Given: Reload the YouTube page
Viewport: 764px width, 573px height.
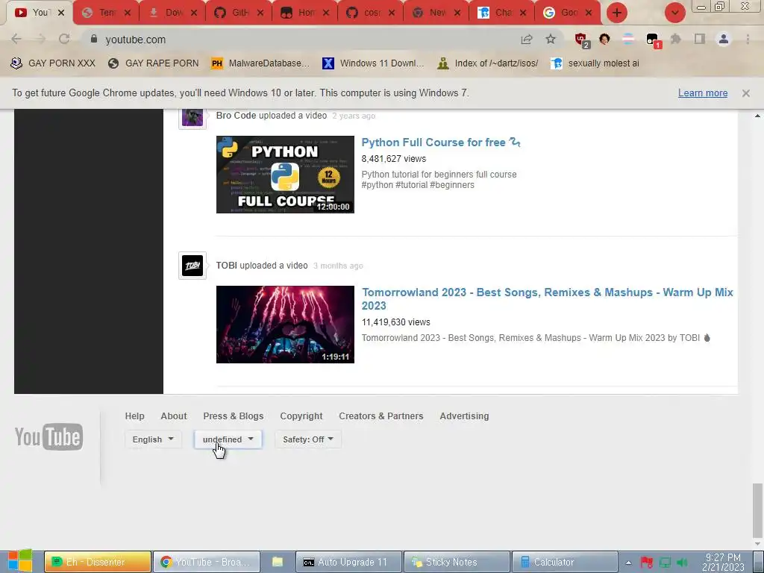Looking at the screenshot, I should pos(64,40).
